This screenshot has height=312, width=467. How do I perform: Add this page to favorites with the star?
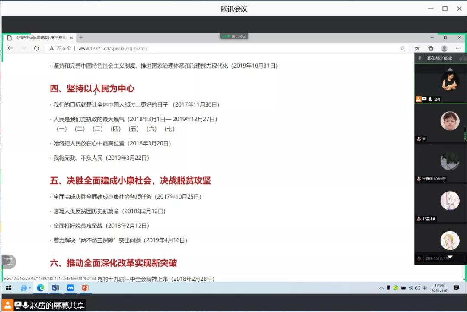(403, 48)
